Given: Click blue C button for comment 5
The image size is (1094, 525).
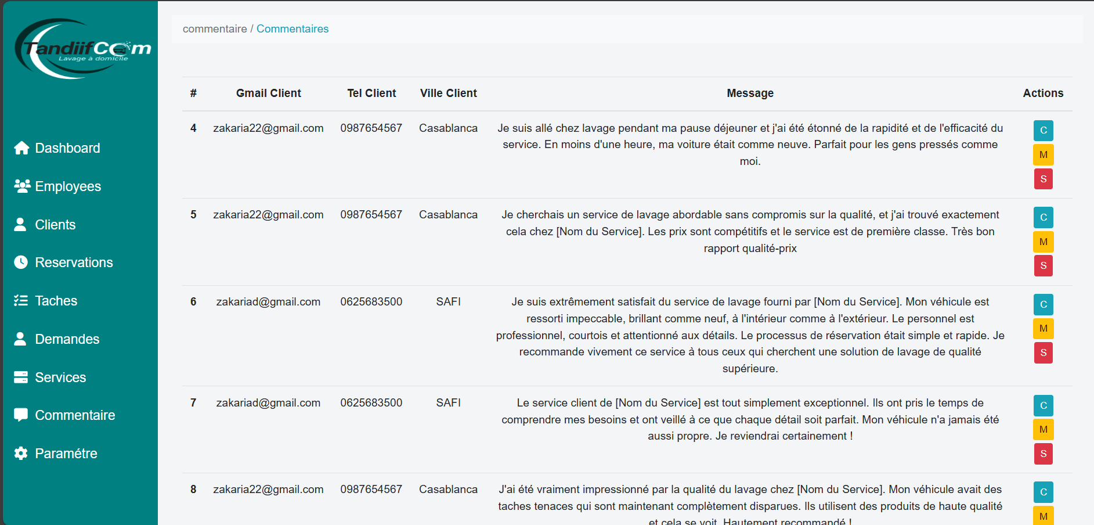Looking at the screenshot, I should click(x=1044, y=217).
